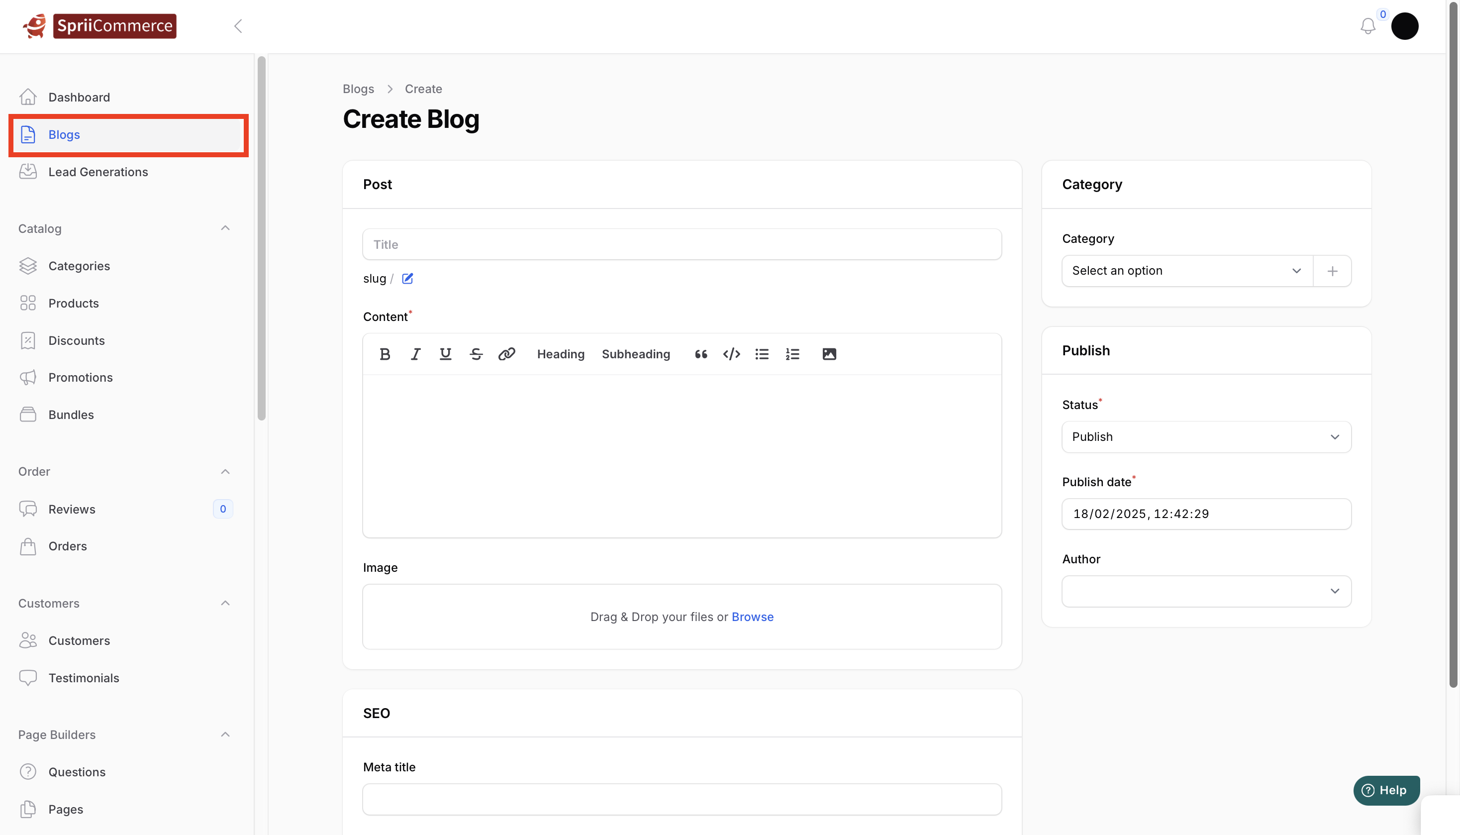The width and height of the screenshot is (1460, 835).
Task: Open the Author dropdown
Action: [1206, 591]
